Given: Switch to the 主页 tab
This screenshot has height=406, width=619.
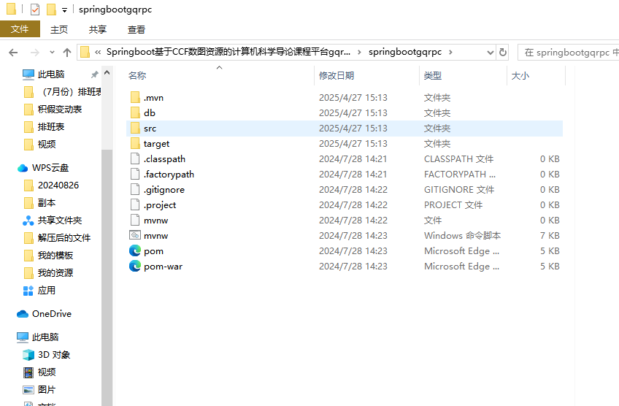Looking at the screenshot, I should 59,30.
